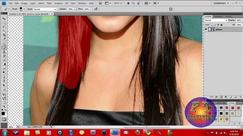Add a layer style with fx icon
The height and width of the screenshot is (136, 243).
click(x=216, y=97)
